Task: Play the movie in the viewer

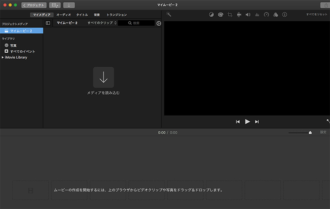Action: [x=248, y=121]
